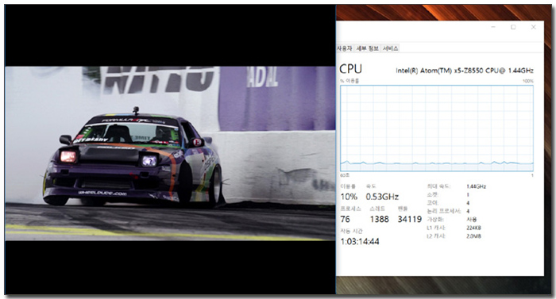Open the 세부 정보 tab
The height and width of the screenshot is (299, 556).
click(367, 48)
